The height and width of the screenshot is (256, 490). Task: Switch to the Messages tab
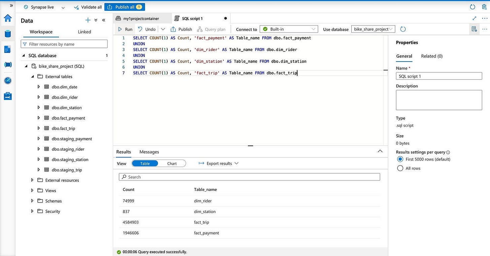coord(149,152)
